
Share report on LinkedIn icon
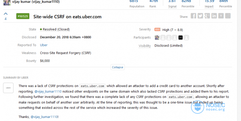(x=214, y=16)
